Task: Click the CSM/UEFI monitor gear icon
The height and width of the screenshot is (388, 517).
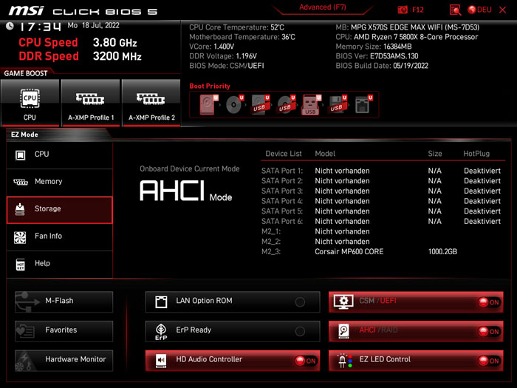Action: pyautogui.click(x=343, y=302)
